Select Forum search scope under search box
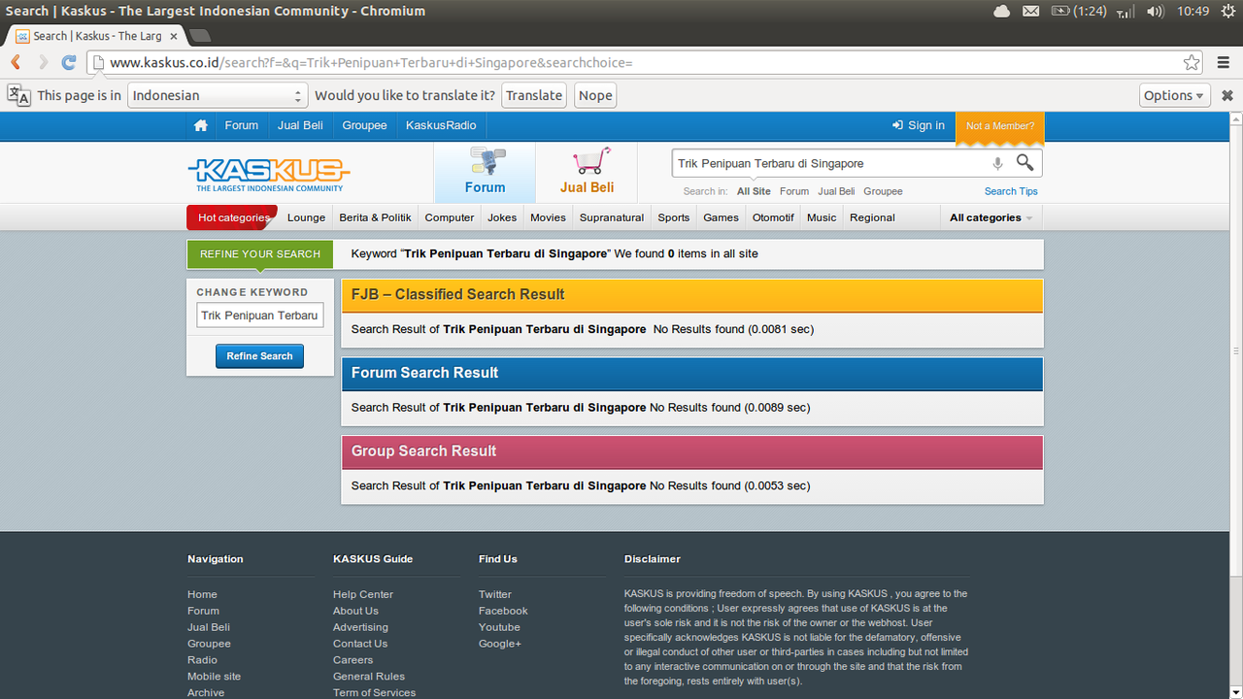 click(794, 191)
